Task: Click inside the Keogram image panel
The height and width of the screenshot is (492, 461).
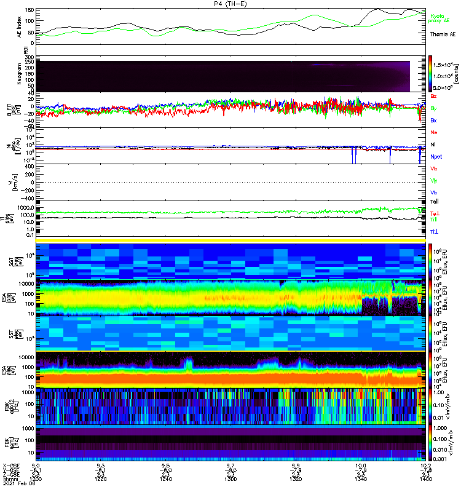Action: (x=223, y=76)
